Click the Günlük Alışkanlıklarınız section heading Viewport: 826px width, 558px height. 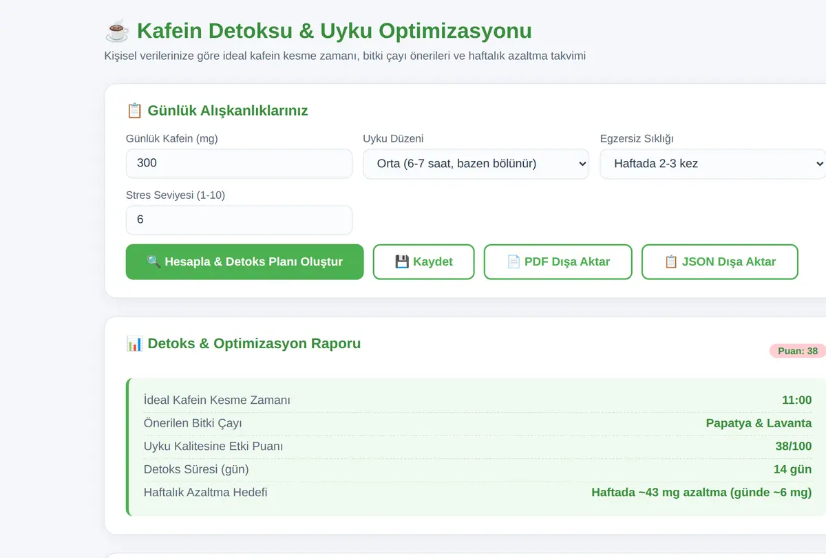click(x=228, y=111)
